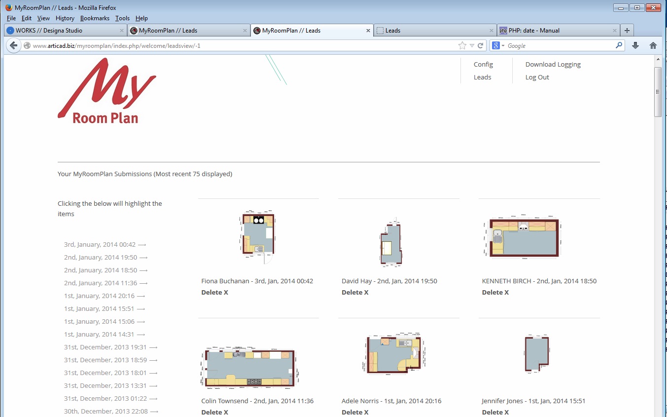
Task: Highlight the 31st, December, 2013 01:22 entry
Action: 111,398
